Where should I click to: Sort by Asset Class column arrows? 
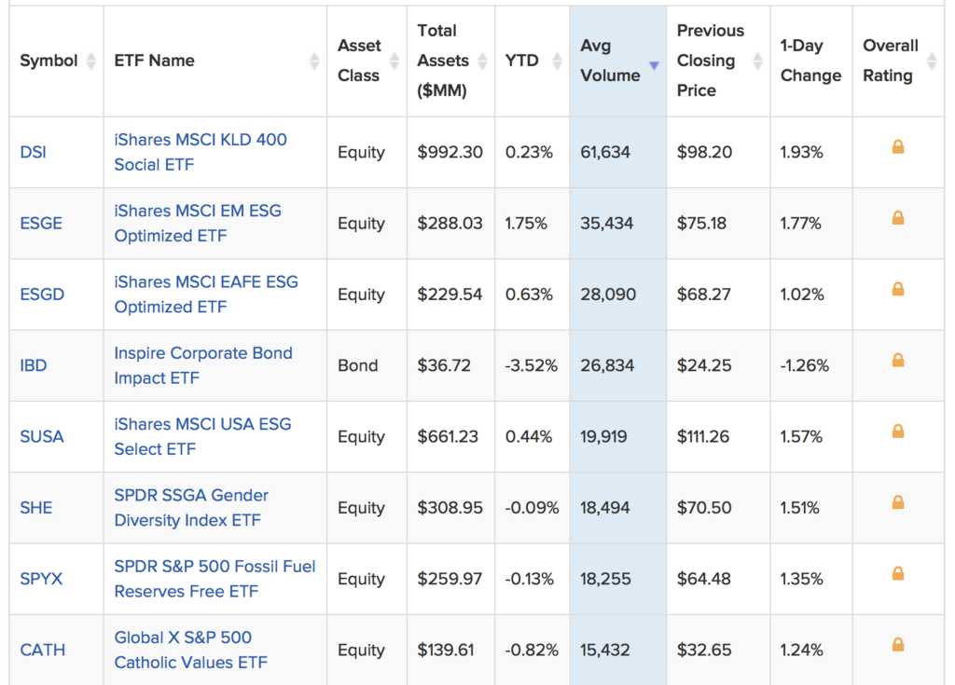pyautogui.click(x=394, y=61)
